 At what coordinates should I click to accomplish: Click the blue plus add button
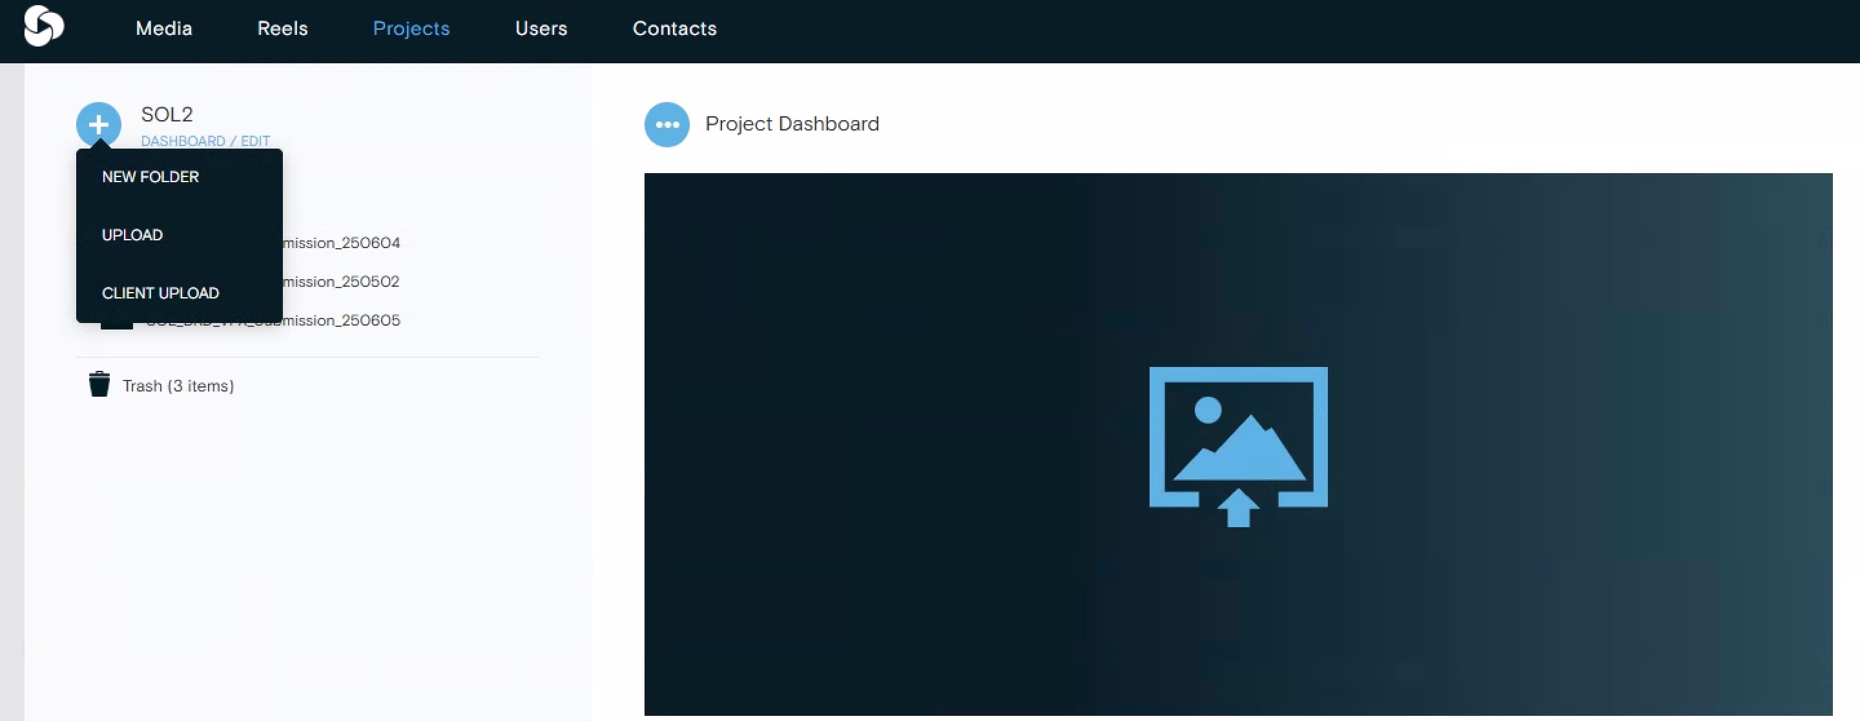point(98,124)
